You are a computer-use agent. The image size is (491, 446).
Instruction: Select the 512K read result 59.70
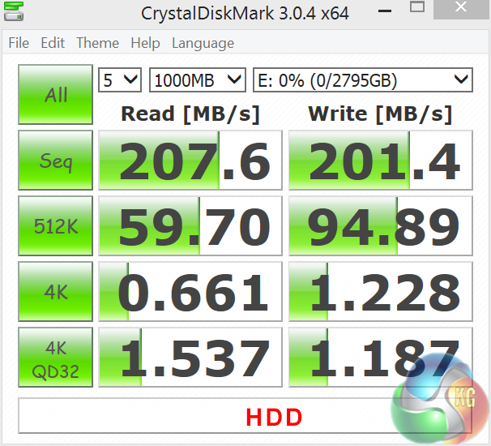190,226
